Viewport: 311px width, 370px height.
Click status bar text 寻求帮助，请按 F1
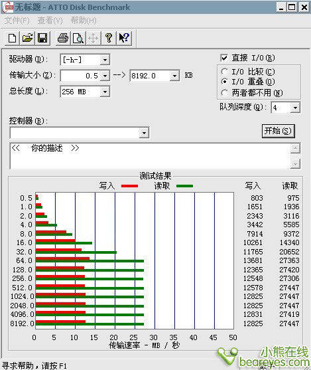point(34,366)
